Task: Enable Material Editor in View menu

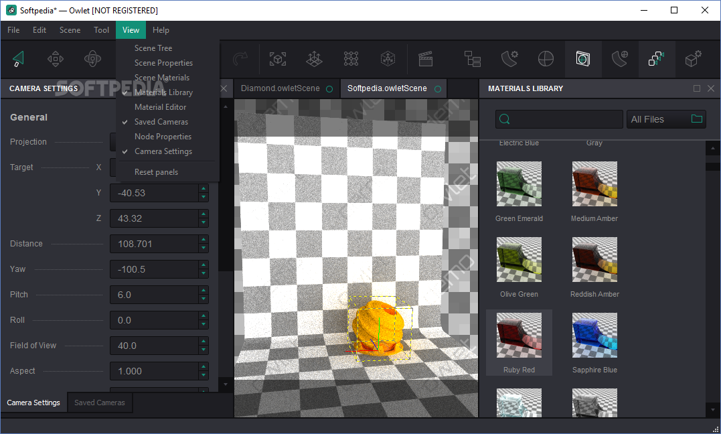Action: tap(167, 106)
